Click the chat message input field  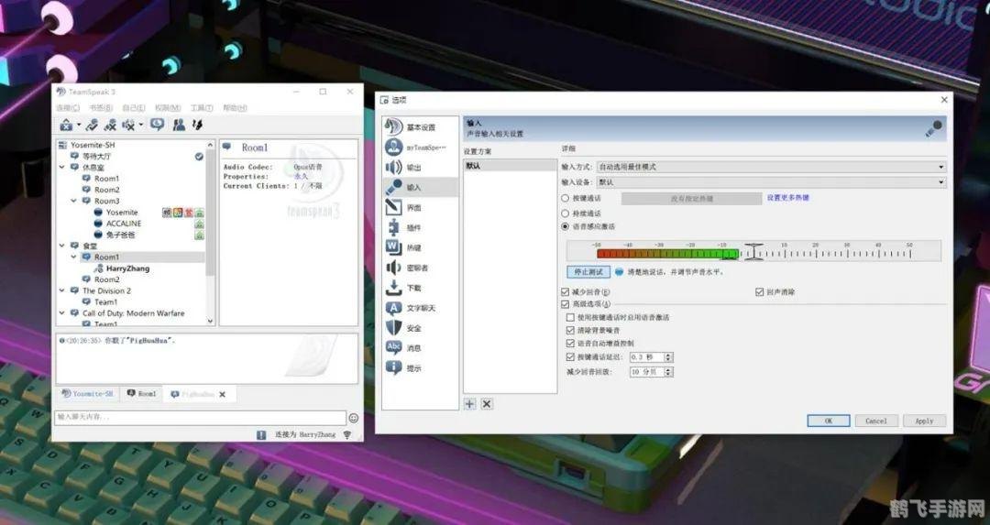tap(201, 417)
